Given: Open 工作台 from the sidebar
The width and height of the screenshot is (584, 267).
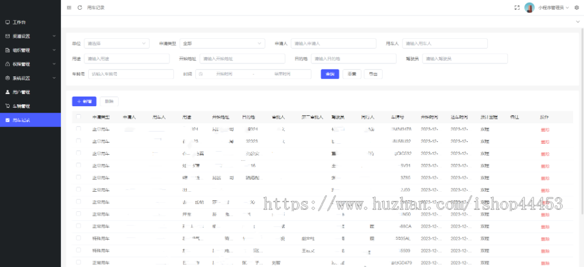Looking at the screenshot, I should pyautogui.click(x=30, y=22).
